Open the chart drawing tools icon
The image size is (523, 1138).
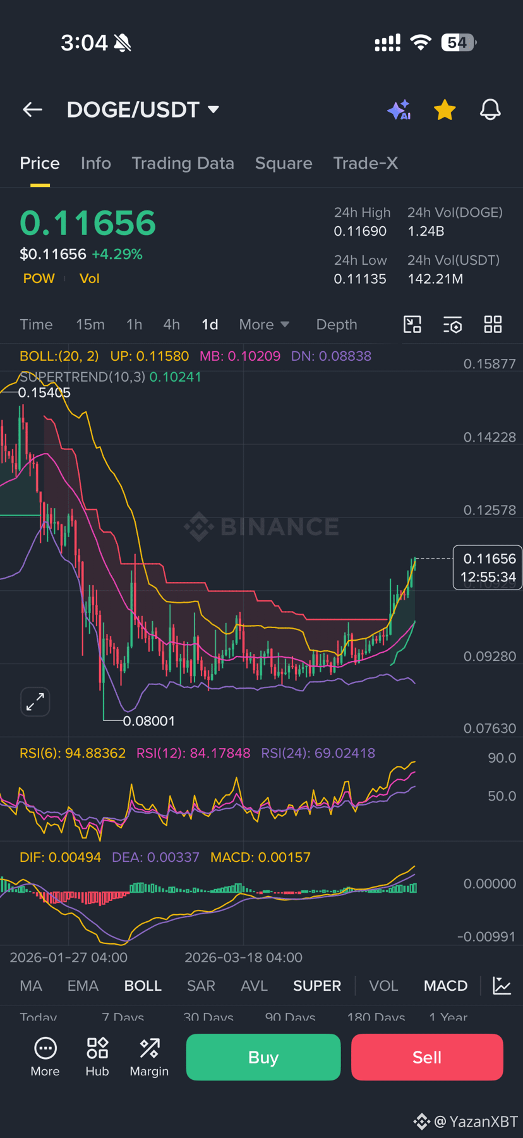[412, 325]
